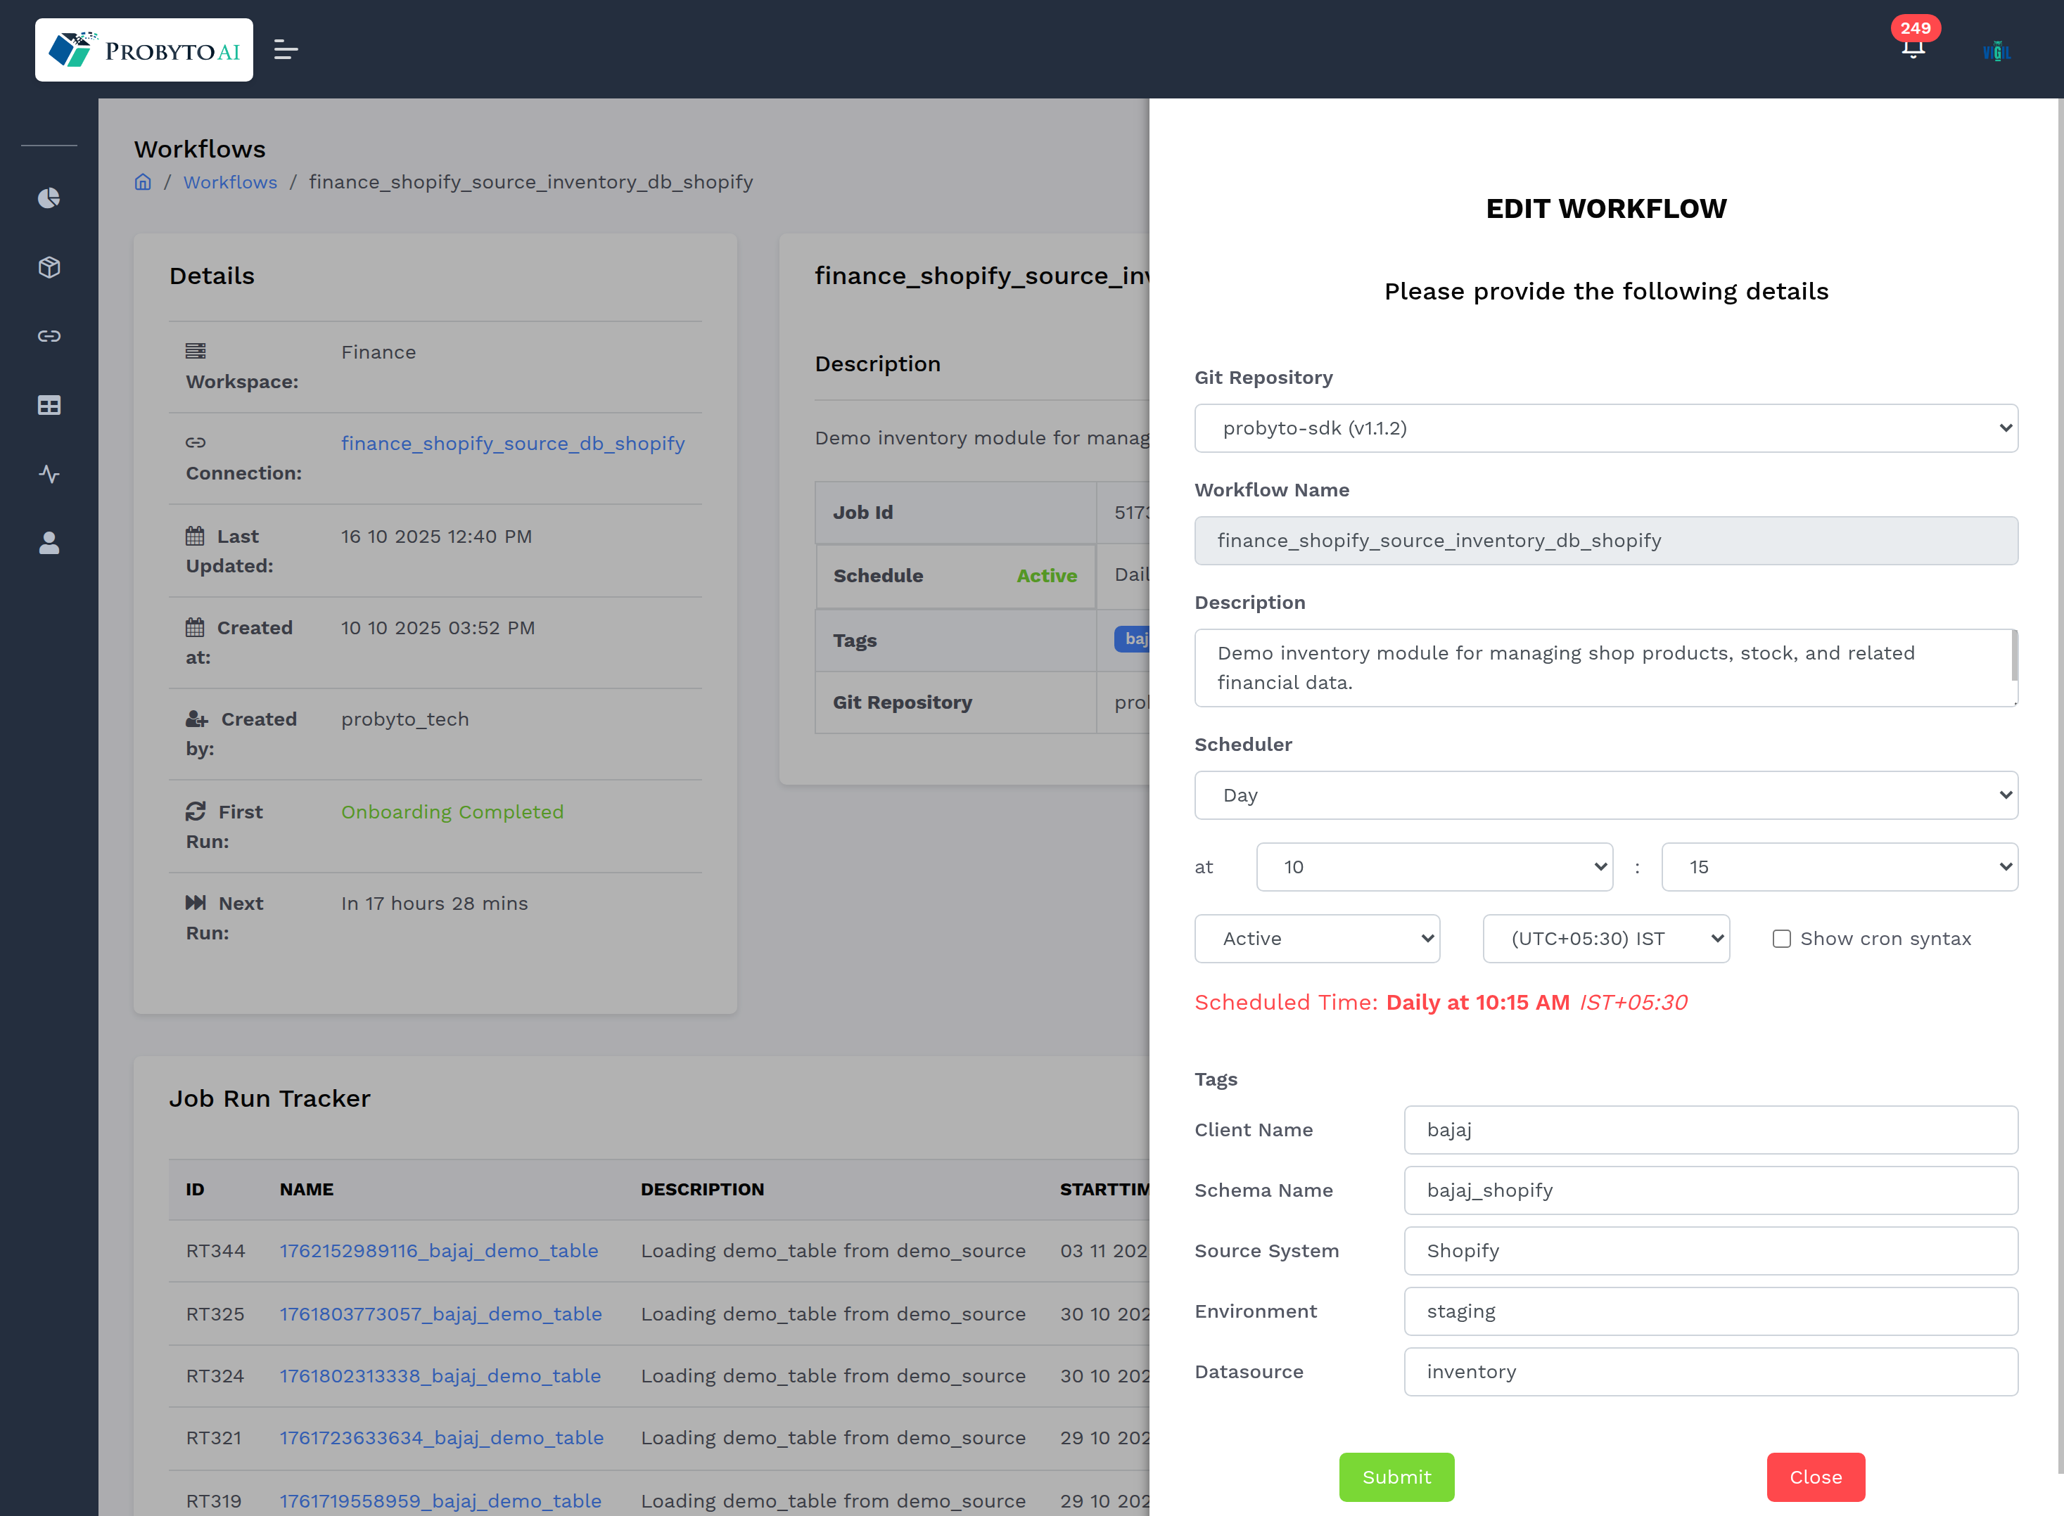This screenshot has width=2064, height=1516.
Task: Open the Scheduler frequency Day dropdown
Action: 1605,795
